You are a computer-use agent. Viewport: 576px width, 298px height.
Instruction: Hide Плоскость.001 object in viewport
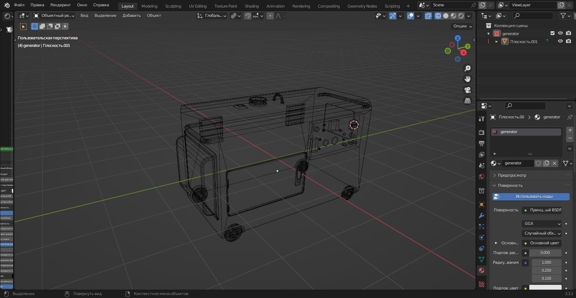click(560, 41)
